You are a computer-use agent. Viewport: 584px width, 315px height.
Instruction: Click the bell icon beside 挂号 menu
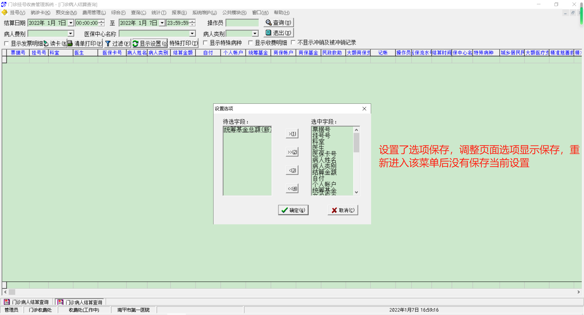4,12
